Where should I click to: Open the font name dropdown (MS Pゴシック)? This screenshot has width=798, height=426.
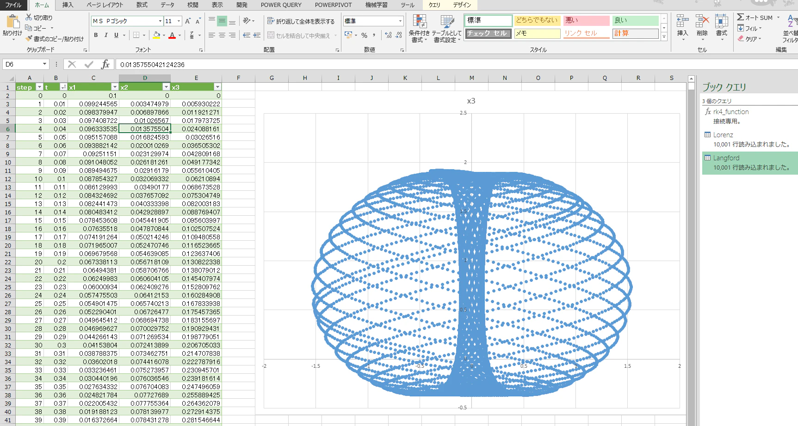[160, 21]
